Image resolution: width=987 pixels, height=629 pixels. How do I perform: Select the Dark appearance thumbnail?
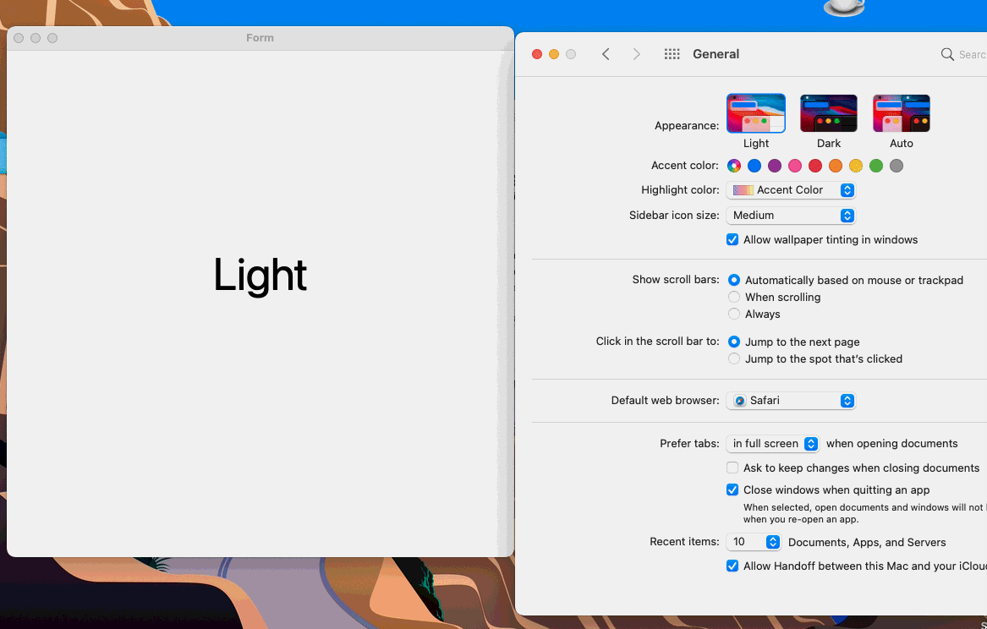tap(828, 113)
